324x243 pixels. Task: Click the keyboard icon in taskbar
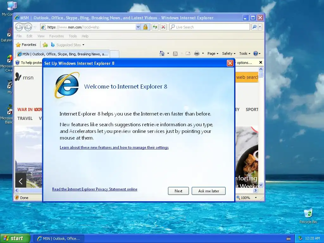click(x=289, y=239)
